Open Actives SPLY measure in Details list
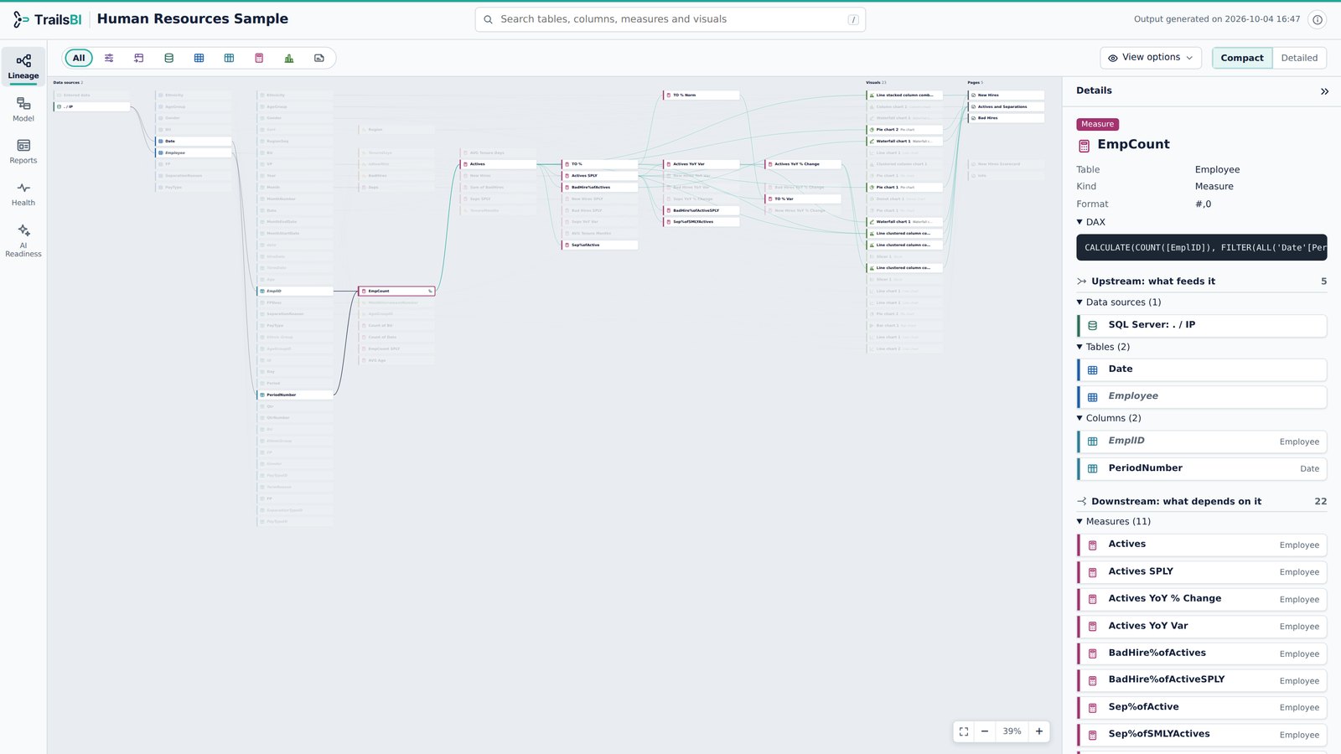This screenshot has width=1341, height=754. (x=1202, y=572)
